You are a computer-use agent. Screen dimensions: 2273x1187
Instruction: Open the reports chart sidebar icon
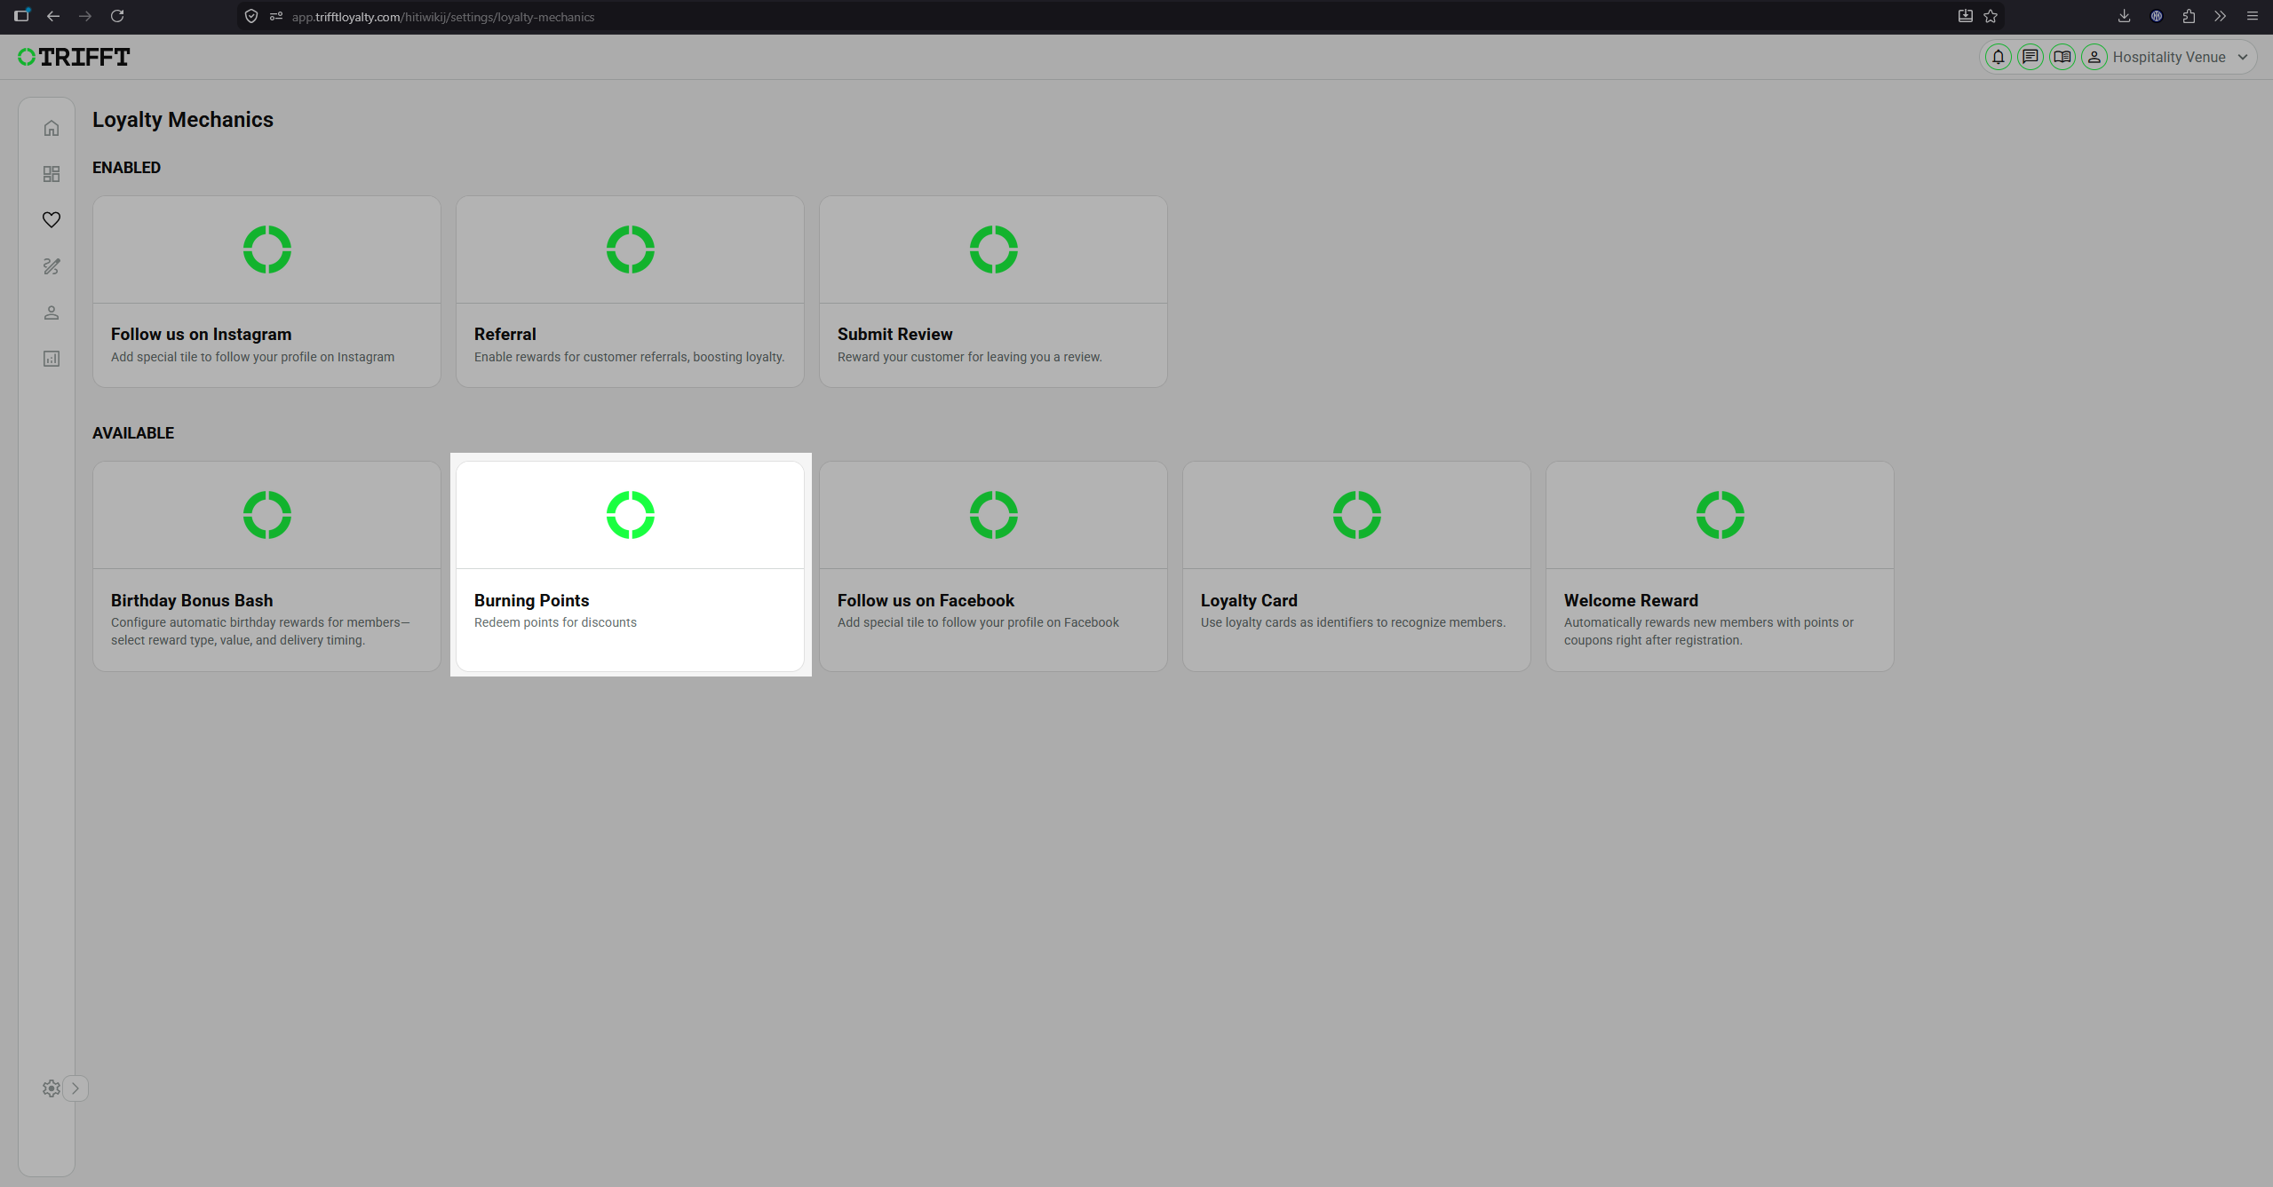pos(52,359)
